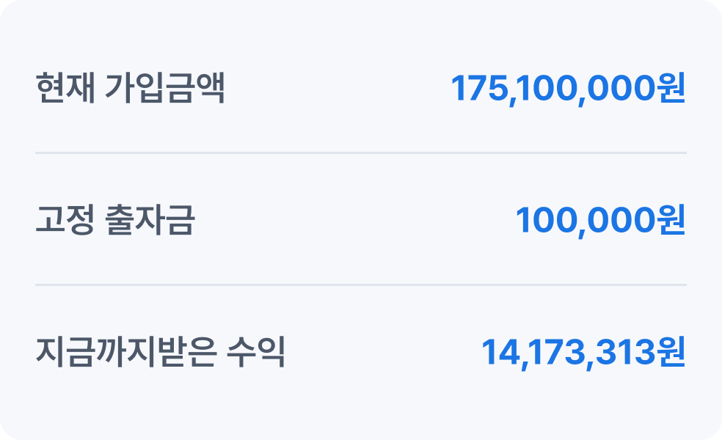Image resolution: width=722 pixels, height=440 pixels.
Task: Click the word 고정 in second row
Action: (65, 220)
